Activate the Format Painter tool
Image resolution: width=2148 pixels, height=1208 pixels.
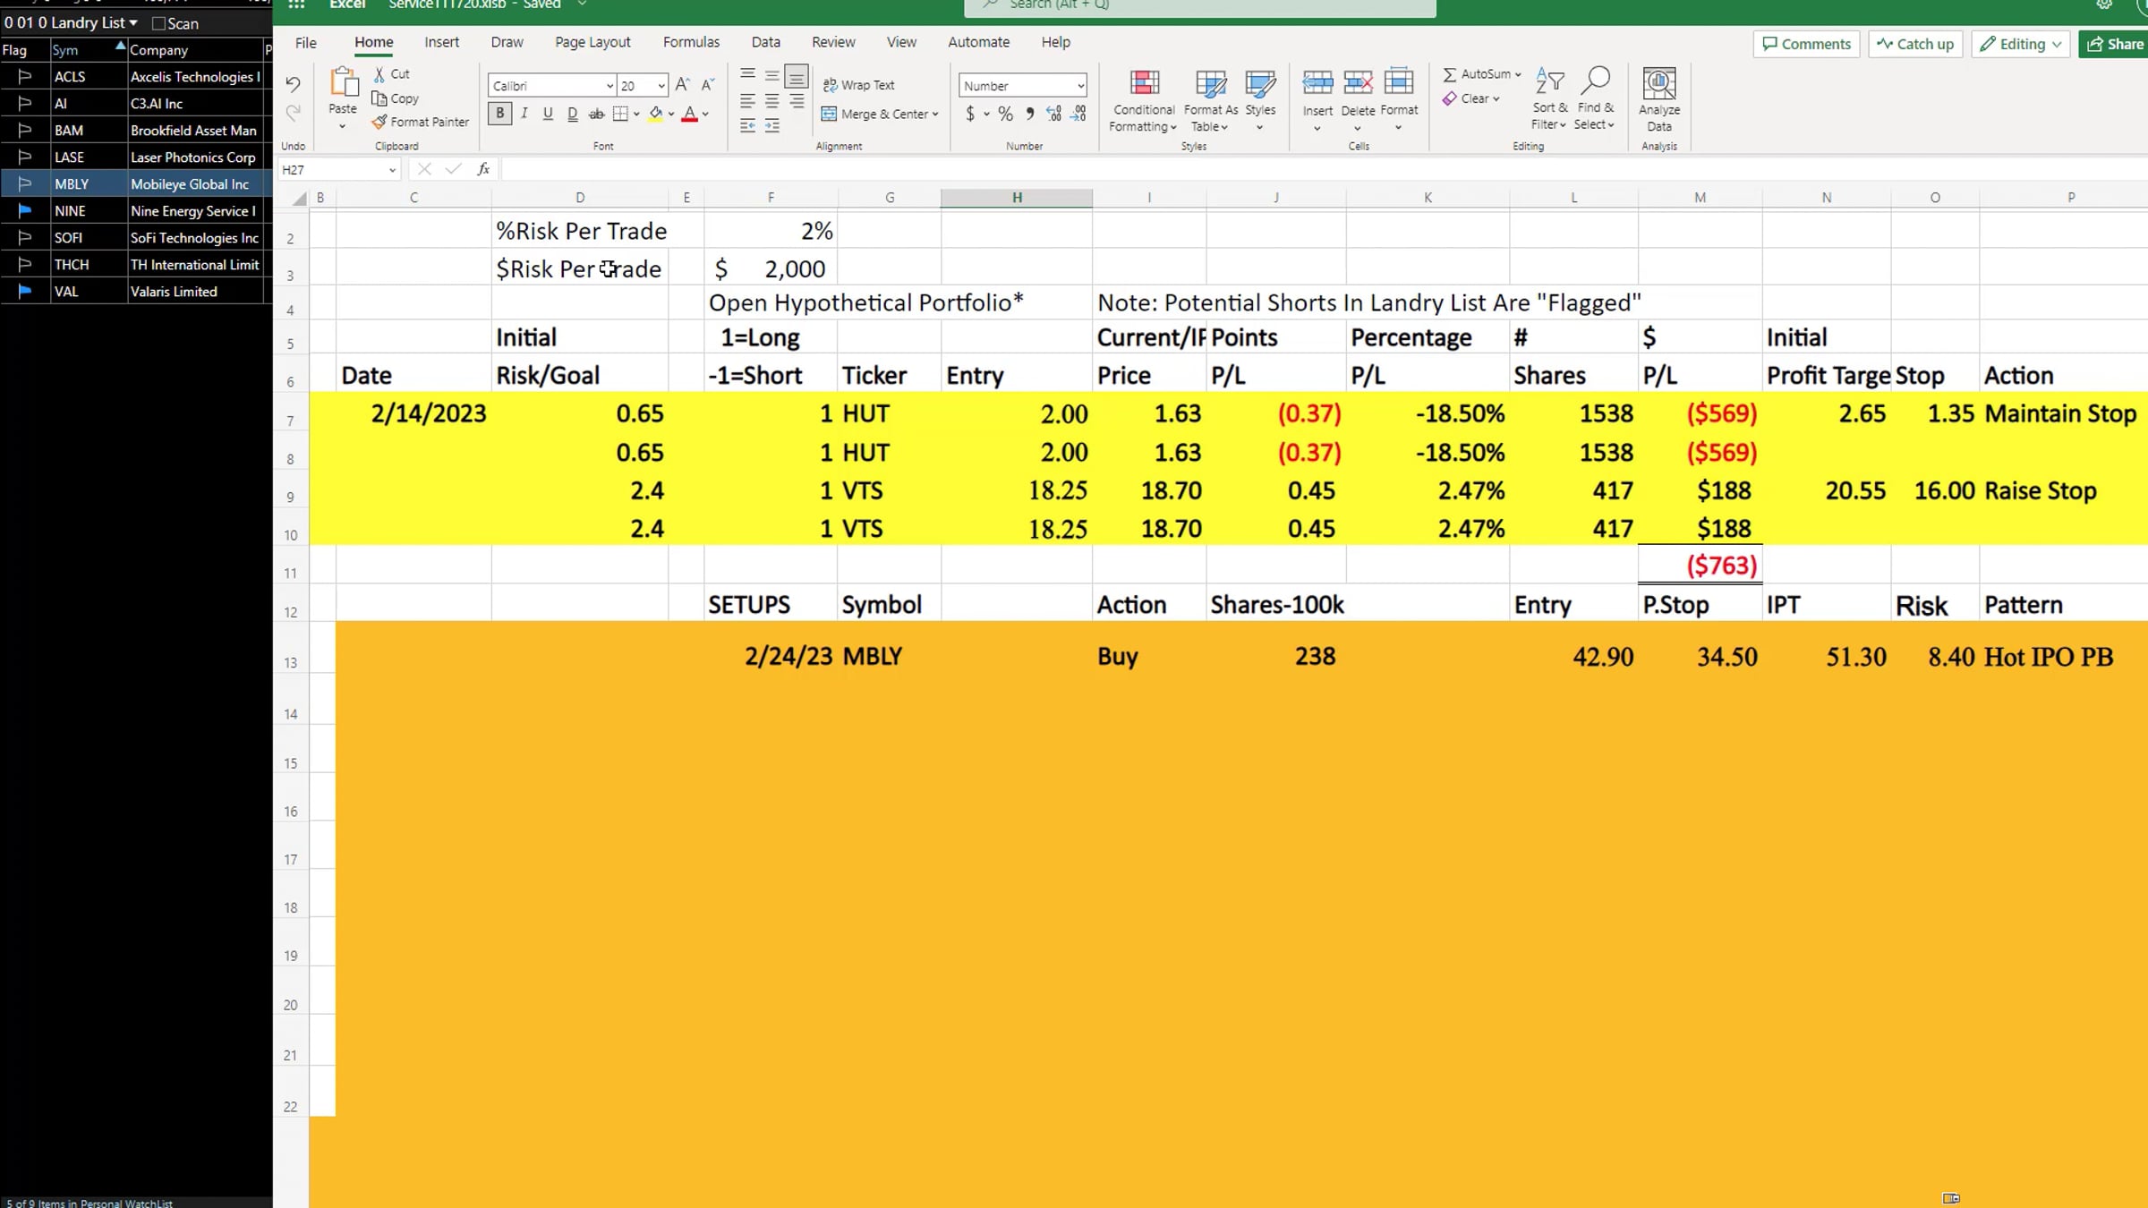pyautogui.click(x=420, y=122)
